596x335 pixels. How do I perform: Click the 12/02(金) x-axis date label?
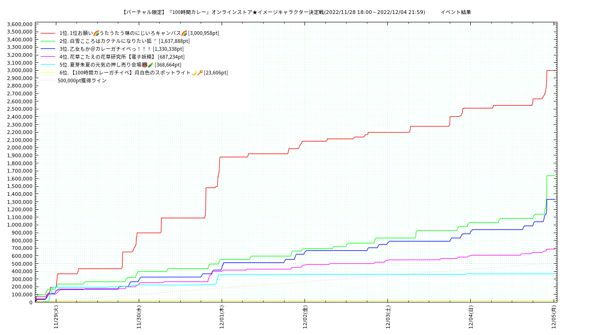click(x=305, y=317)
